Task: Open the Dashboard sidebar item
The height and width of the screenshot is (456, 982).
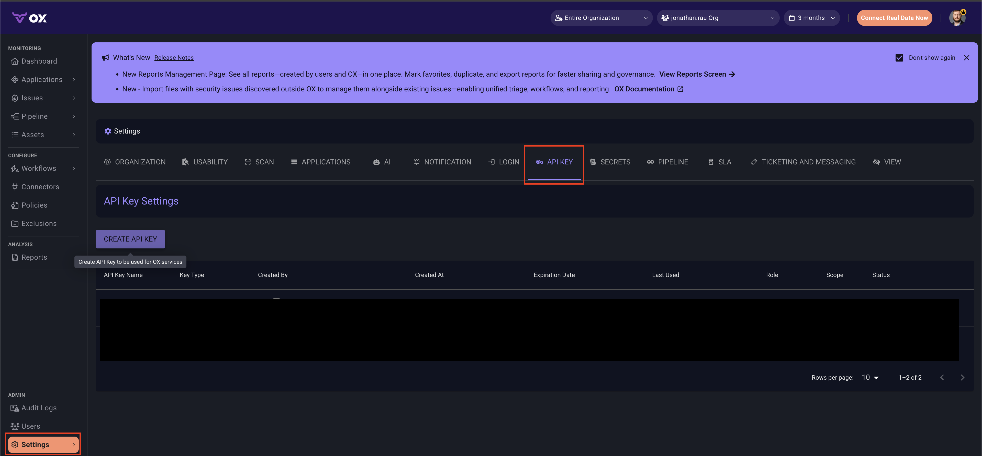Action: click(x=39, y=61)
